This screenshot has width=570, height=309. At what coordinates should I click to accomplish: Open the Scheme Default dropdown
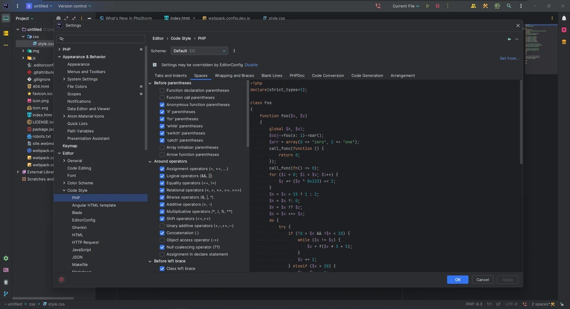tap(199, 51)
